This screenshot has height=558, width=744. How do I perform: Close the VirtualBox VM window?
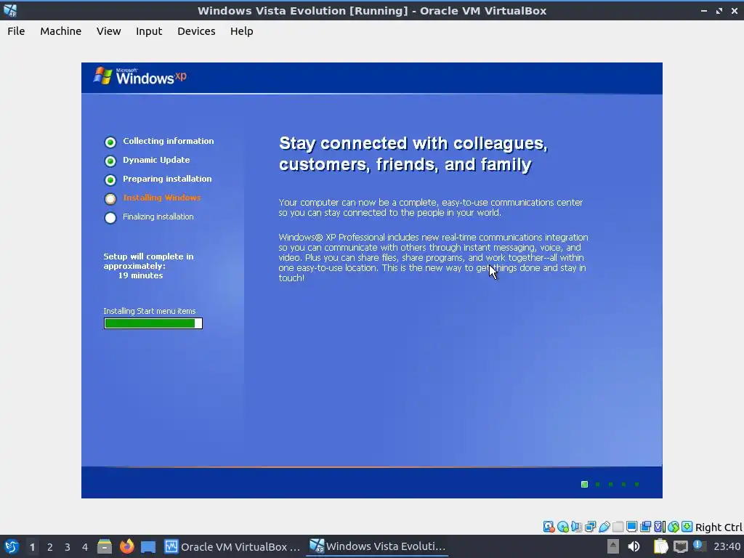coord(734,10)
